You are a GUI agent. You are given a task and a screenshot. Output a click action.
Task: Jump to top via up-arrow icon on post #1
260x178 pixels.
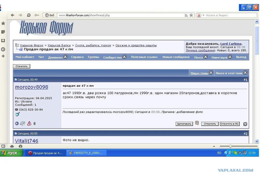[x=245, y=124]
